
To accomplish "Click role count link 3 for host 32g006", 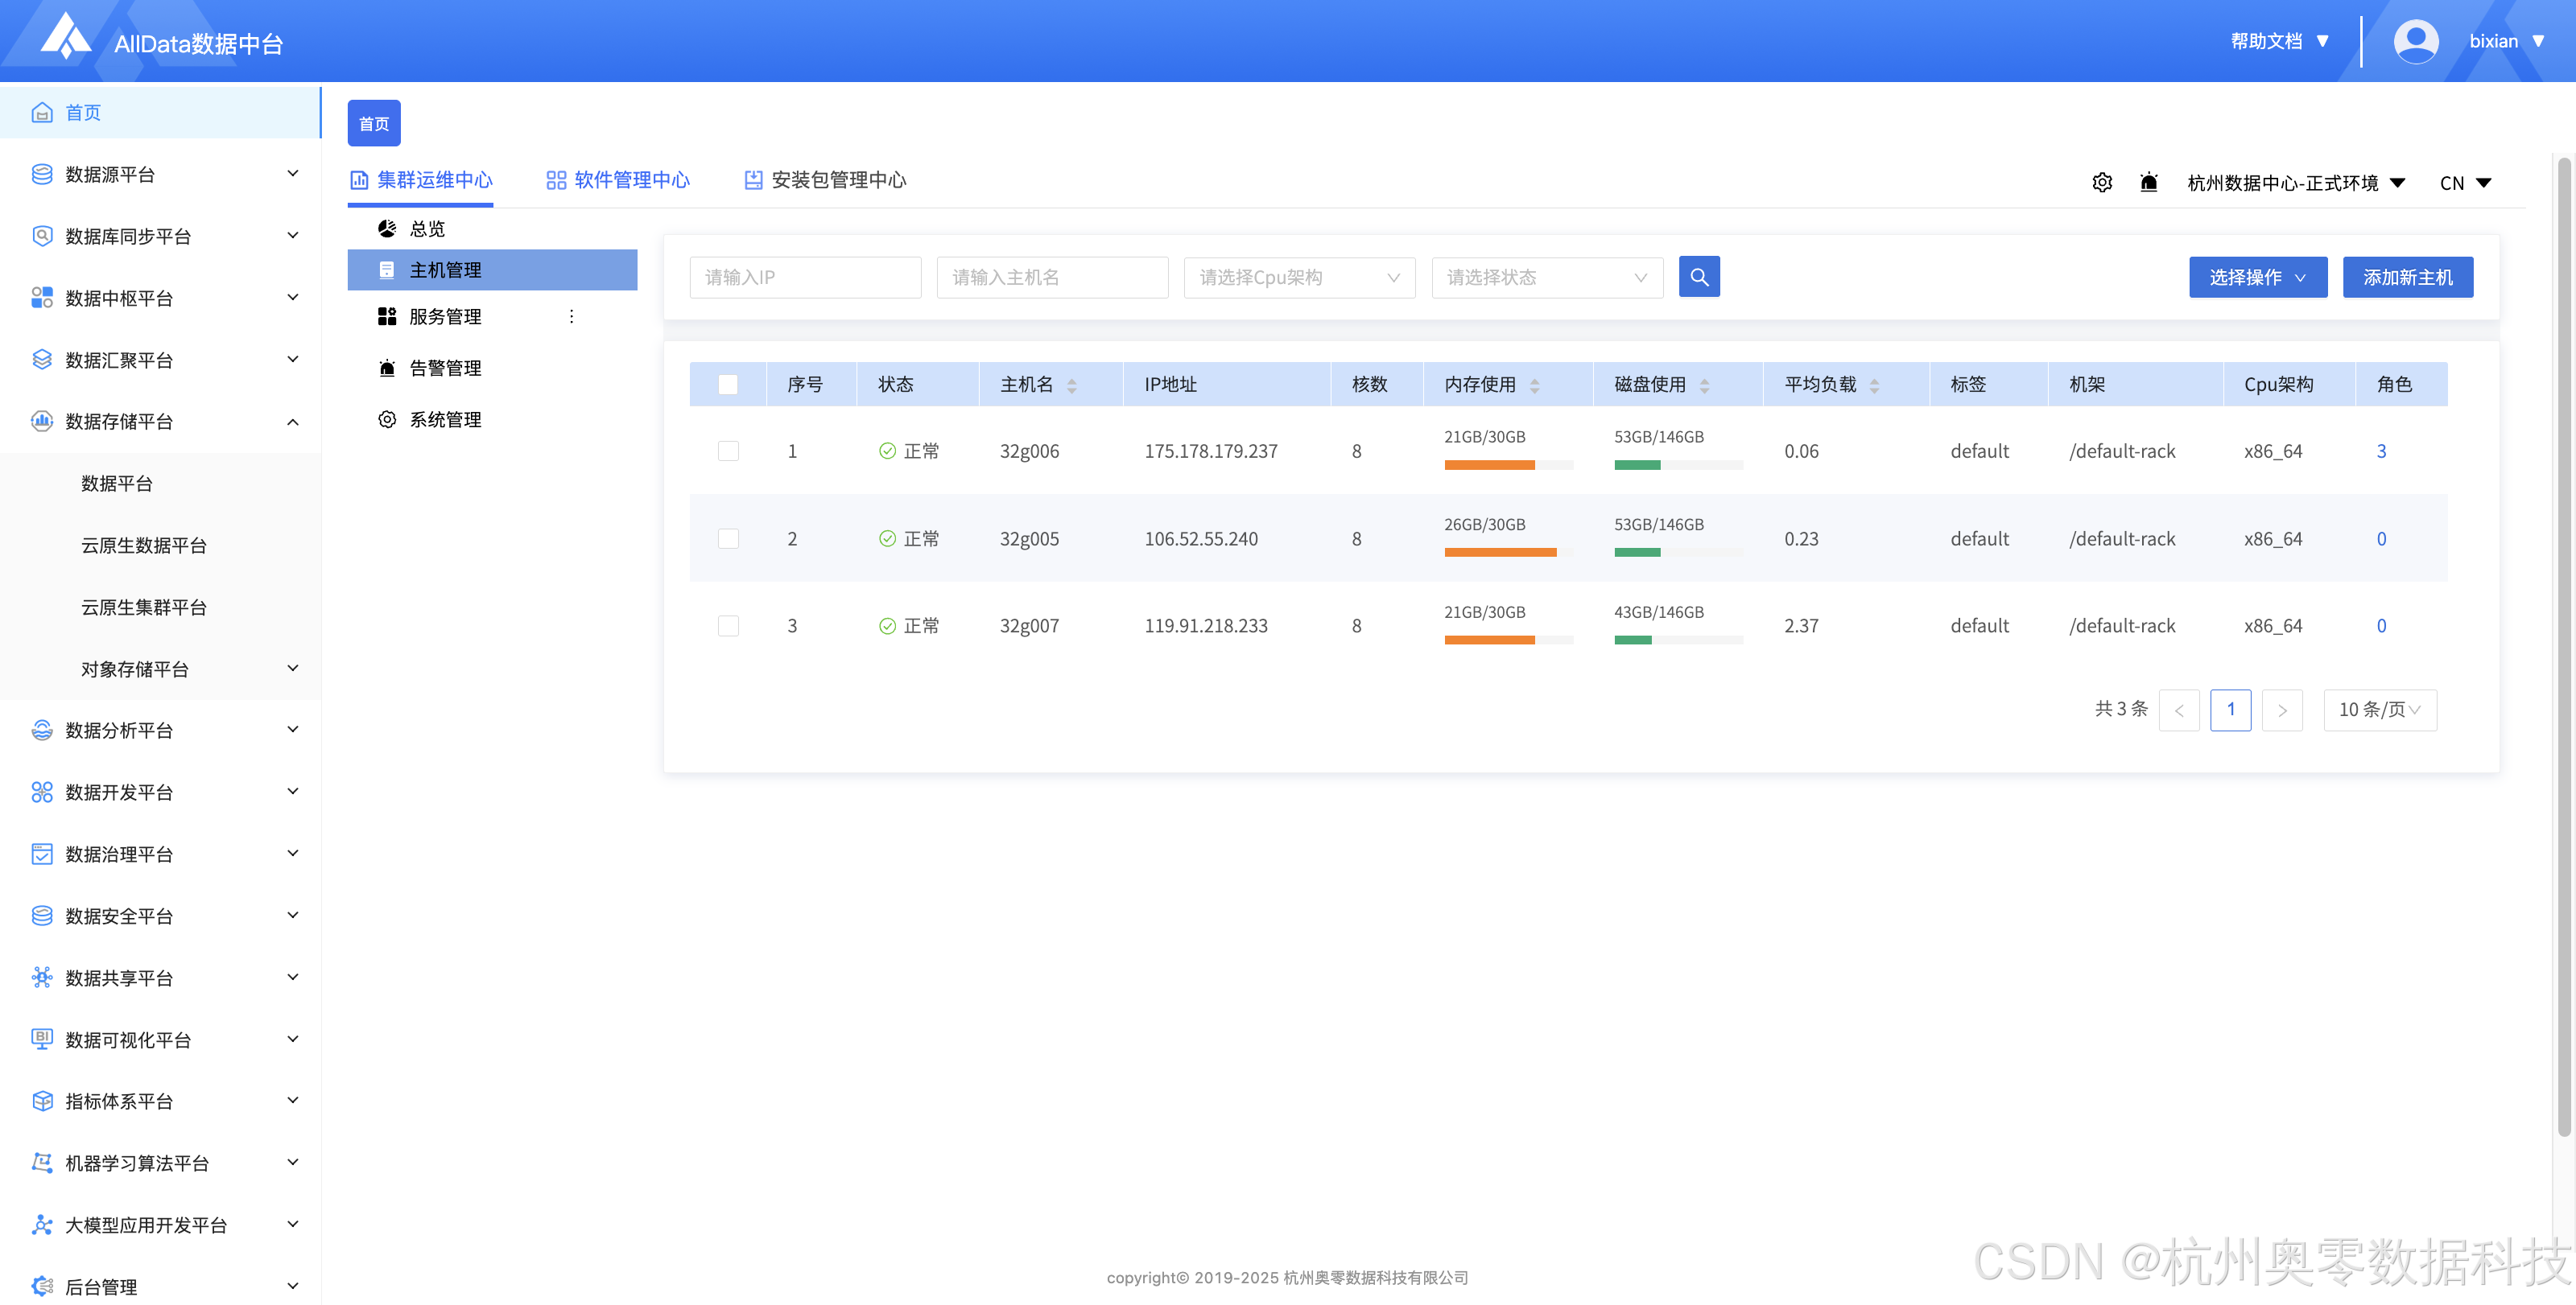I will [x=2381, y=451].
